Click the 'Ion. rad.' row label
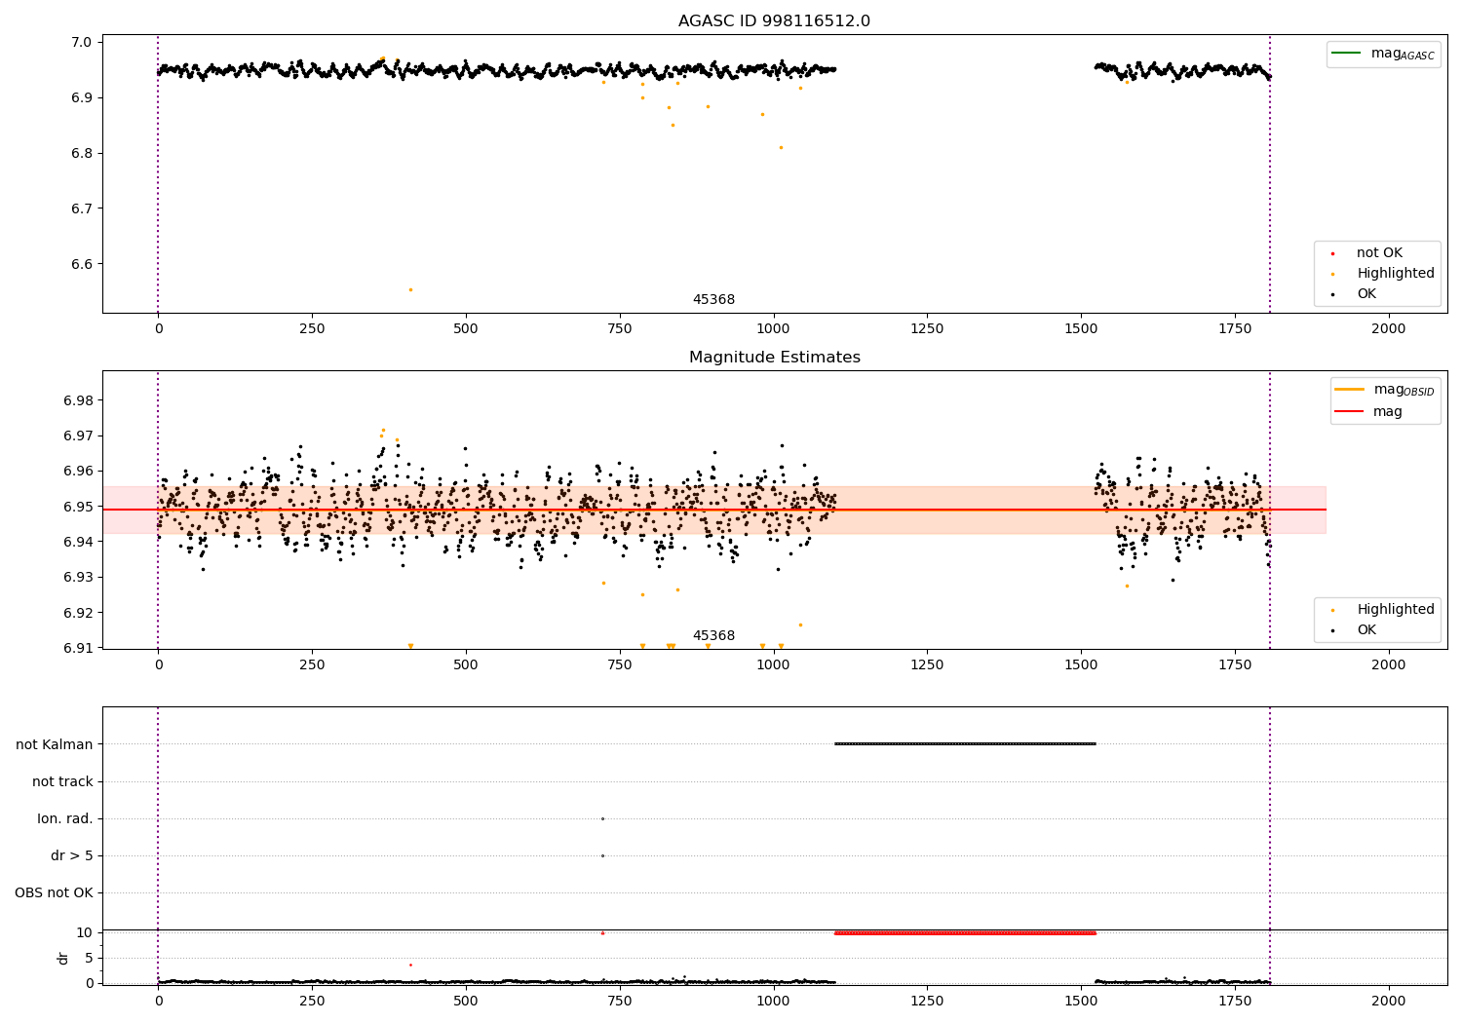Viewport: 1462px width, 1023px height. tap(65, 818)
